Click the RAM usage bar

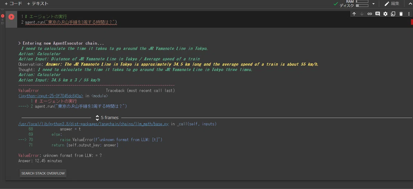click(x=362, y=2)
